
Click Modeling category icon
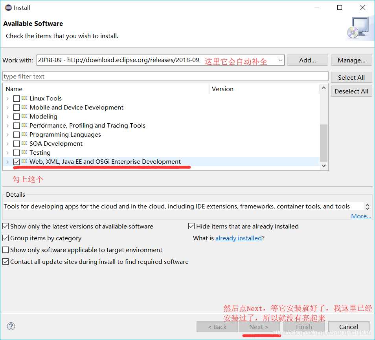click(x=24, y=116)
